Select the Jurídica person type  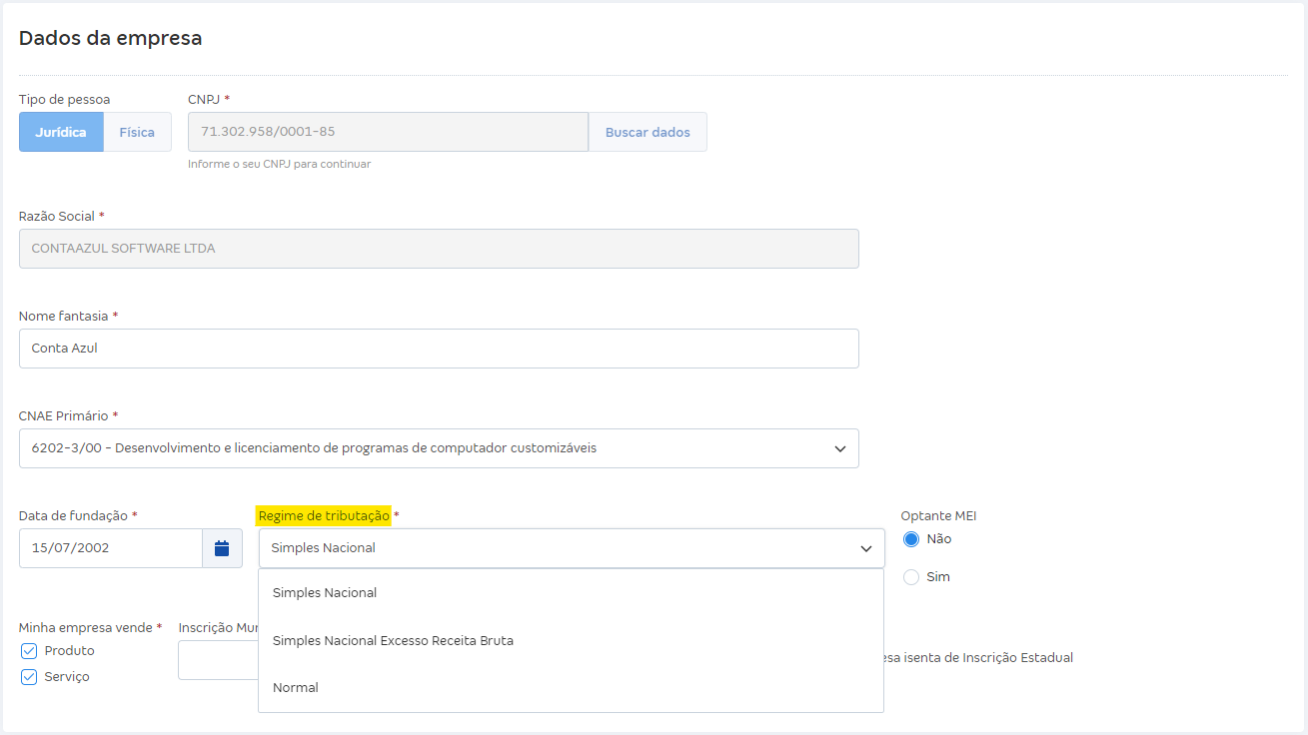[x=61, y=132]
